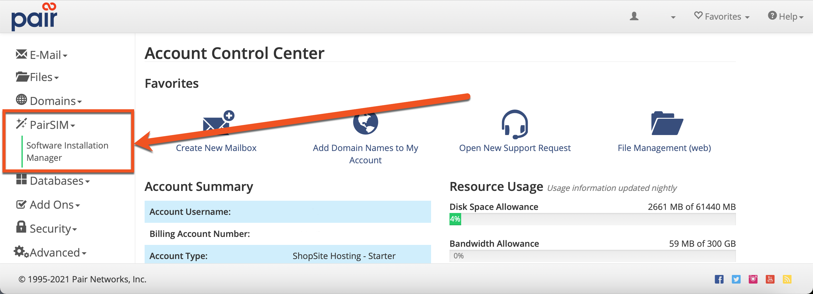Viewport: 813px width, 294px height.
Task: Open the YouTube icon in footer
Action: click(x=770, y=279)
